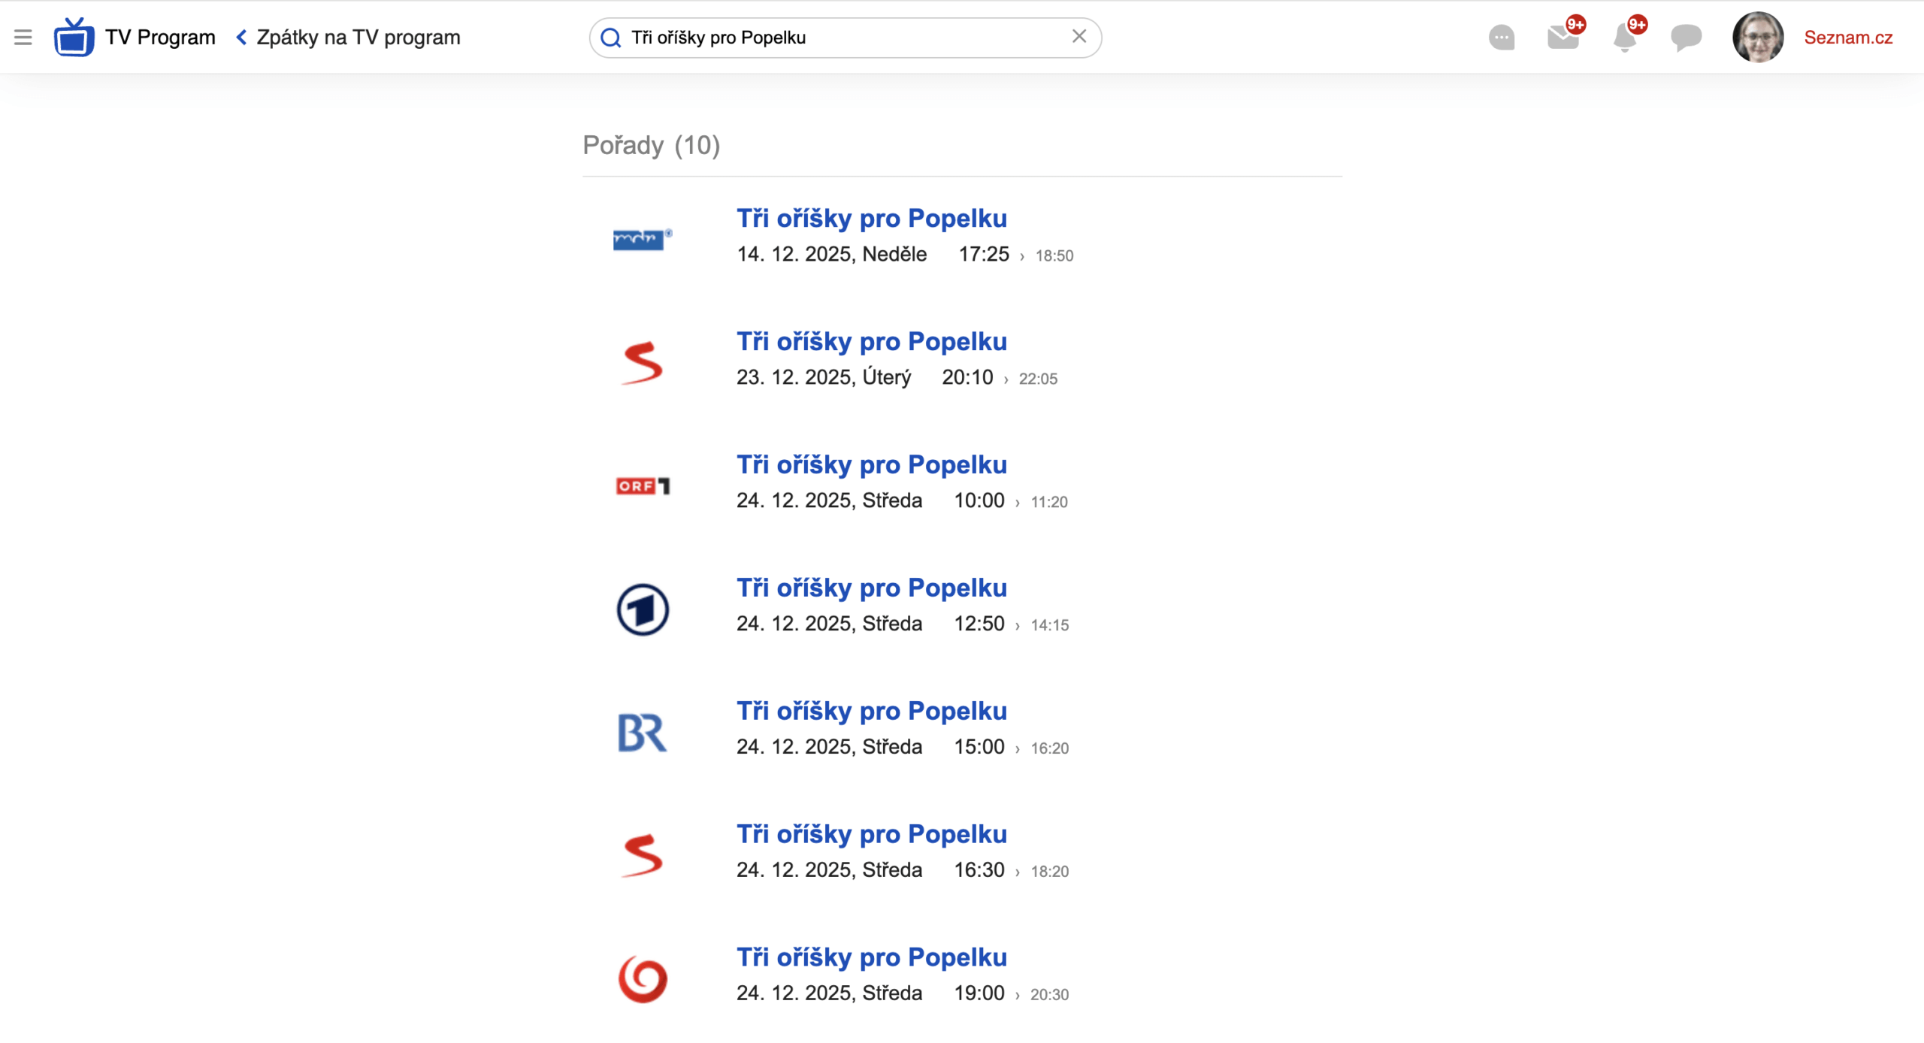Open the hamburger menu
The image size is (1924, 1043).
coord(23,38)
